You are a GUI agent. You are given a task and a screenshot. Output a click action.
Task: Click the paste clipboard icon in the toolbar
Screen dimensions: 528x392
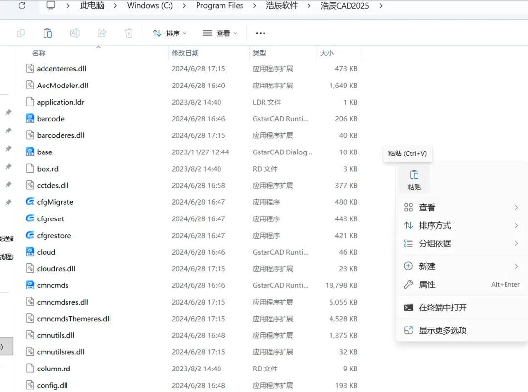[48, 33]
